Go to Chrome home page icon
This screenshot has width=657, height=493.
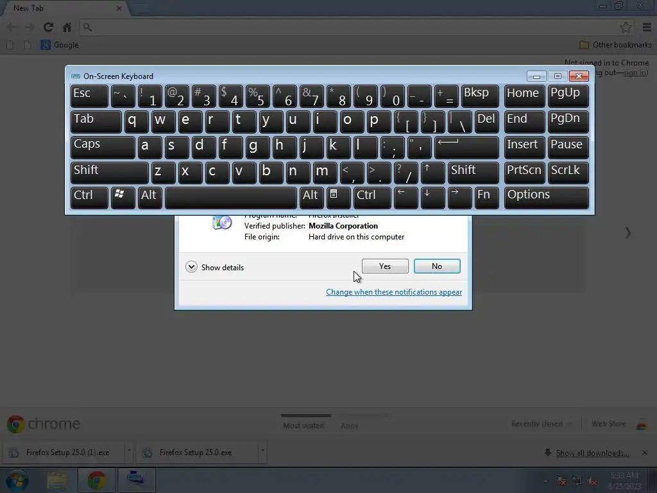(x=67, y=27)
